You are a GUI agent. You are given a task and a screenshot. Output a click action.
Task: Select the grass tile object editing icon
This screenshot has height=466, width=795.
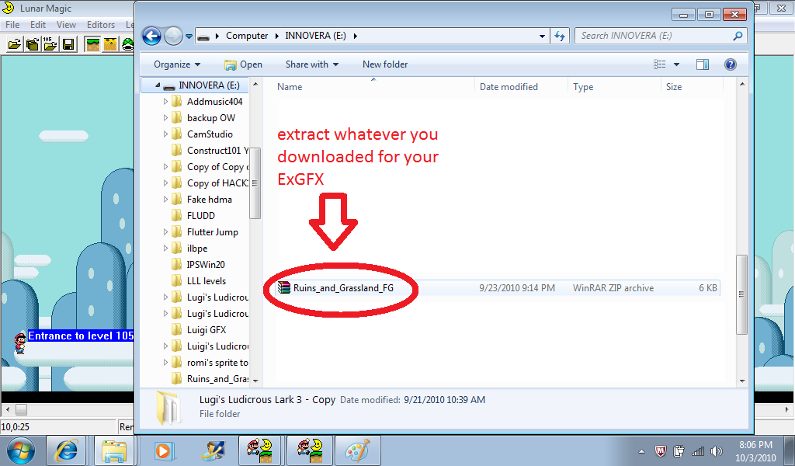pyautogui.click(x=93, y=44)
